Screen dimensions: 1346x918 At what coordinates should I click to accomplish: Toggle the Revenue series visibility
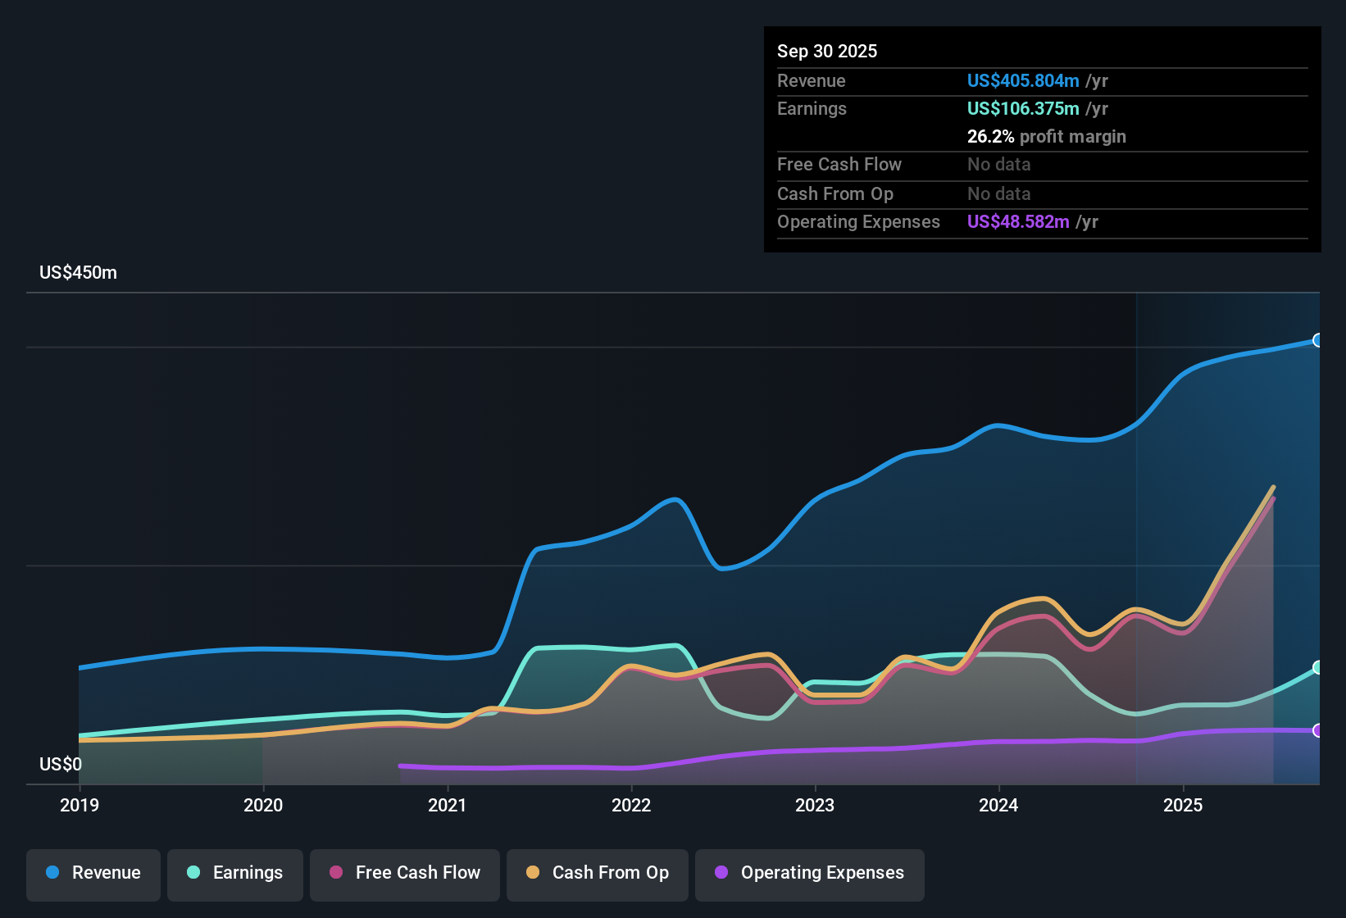tap(93, 873)
